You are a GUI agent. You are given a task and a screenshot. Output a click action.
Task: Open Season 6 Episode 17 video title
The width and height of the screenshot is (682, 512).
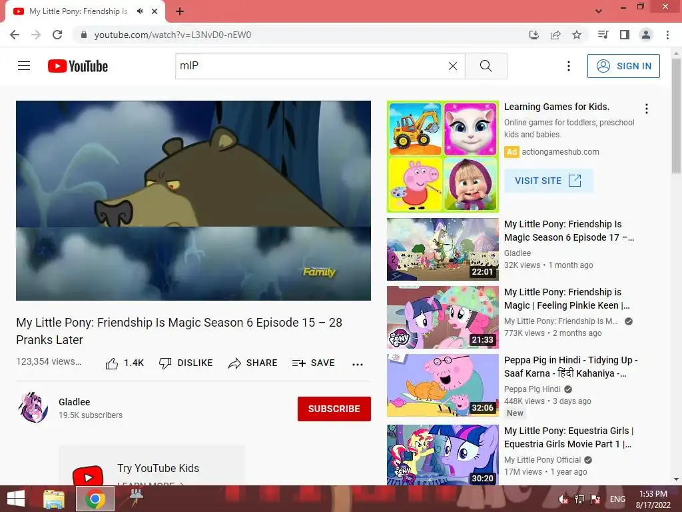pyautogui.click(x=569, y=231)
